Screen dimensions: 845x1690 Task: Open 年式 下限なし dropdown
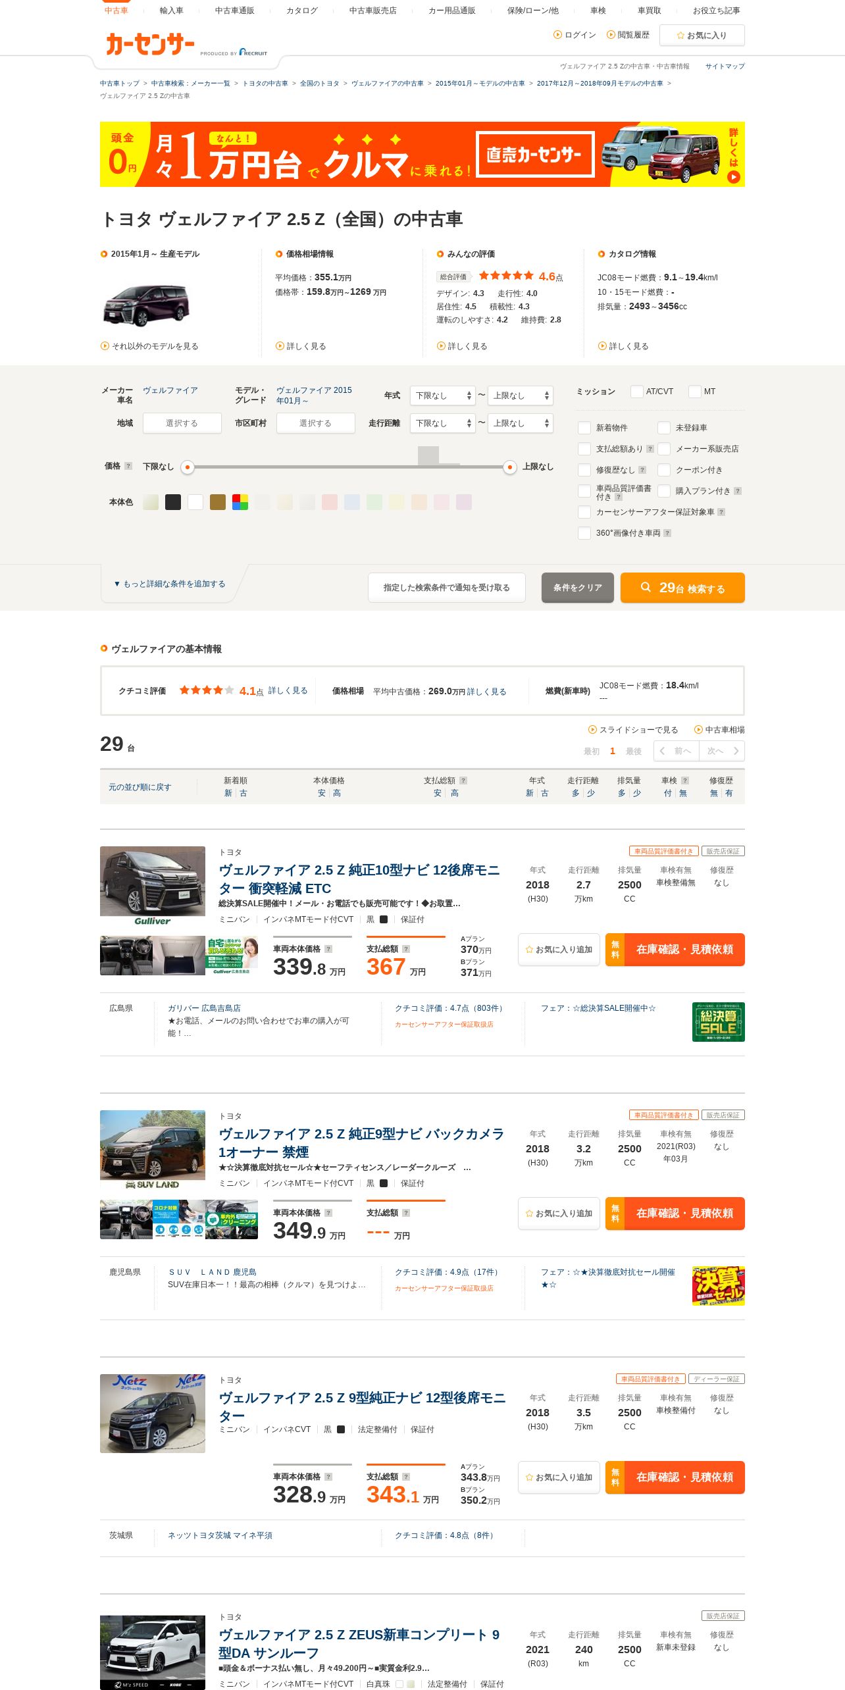click(442, 396)
